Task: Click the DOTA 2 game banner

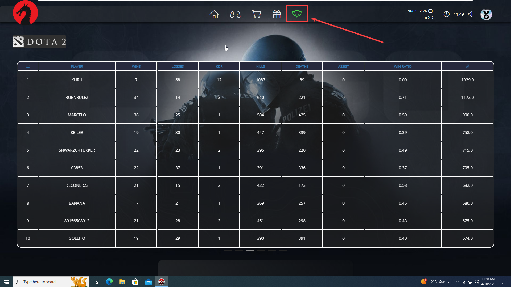Action: [x=39, y=42]
